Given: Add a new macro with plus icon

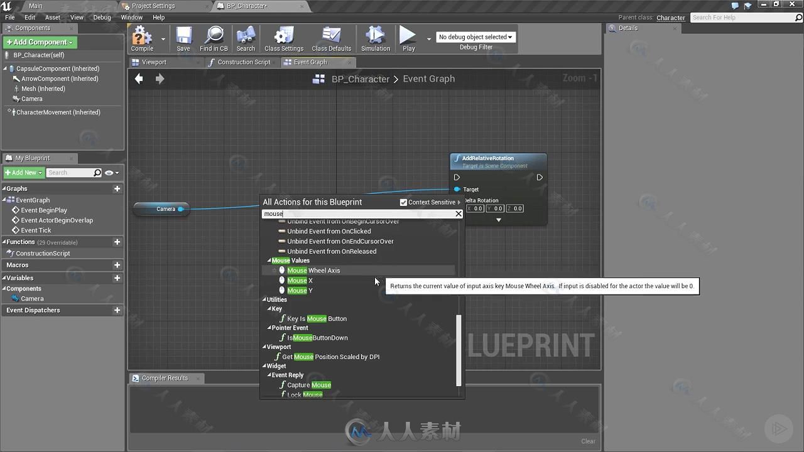Looking at the screenshot, I should point(117,265).
